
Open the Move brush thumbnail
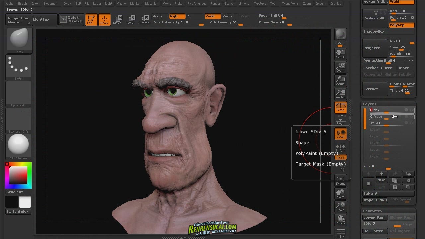[x=19, y=40]
